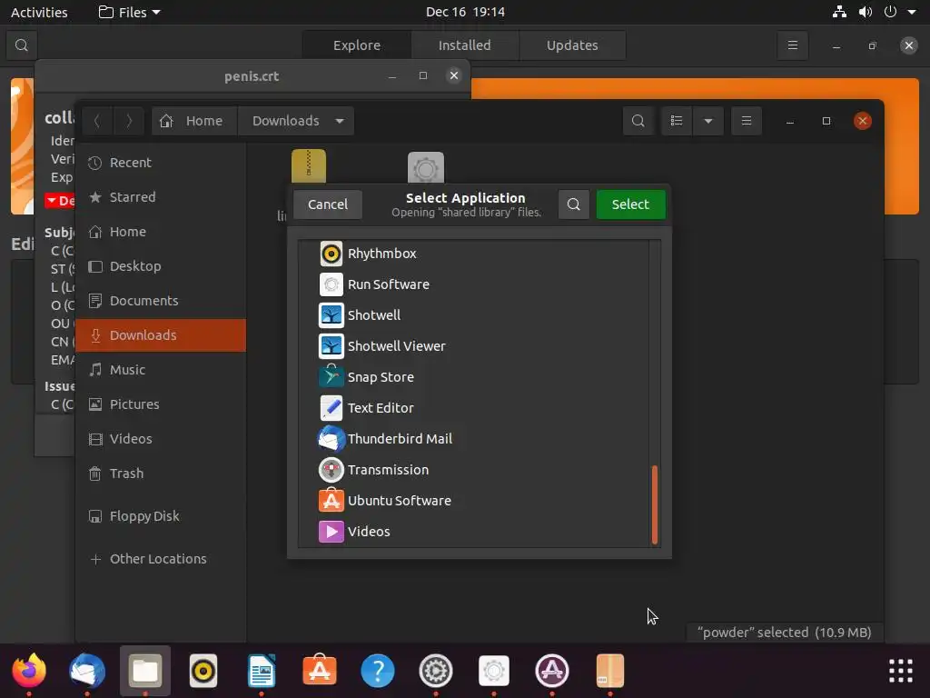Open Files from the dock
The height and width of the screenshot is (698, 930).
tap(145, 671)
